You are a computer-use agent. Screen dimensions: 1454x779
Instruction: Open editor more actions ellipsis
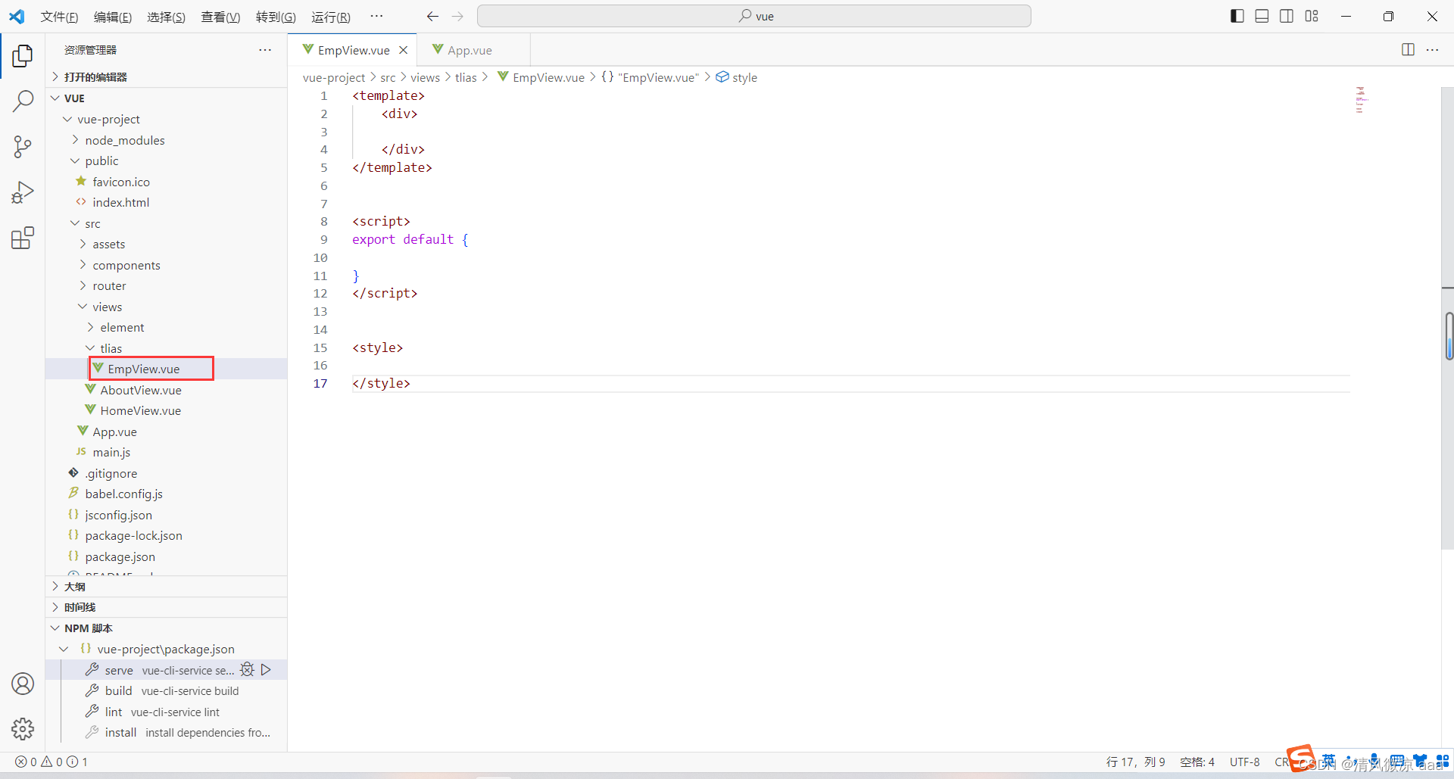click(x=1432, y=49)
